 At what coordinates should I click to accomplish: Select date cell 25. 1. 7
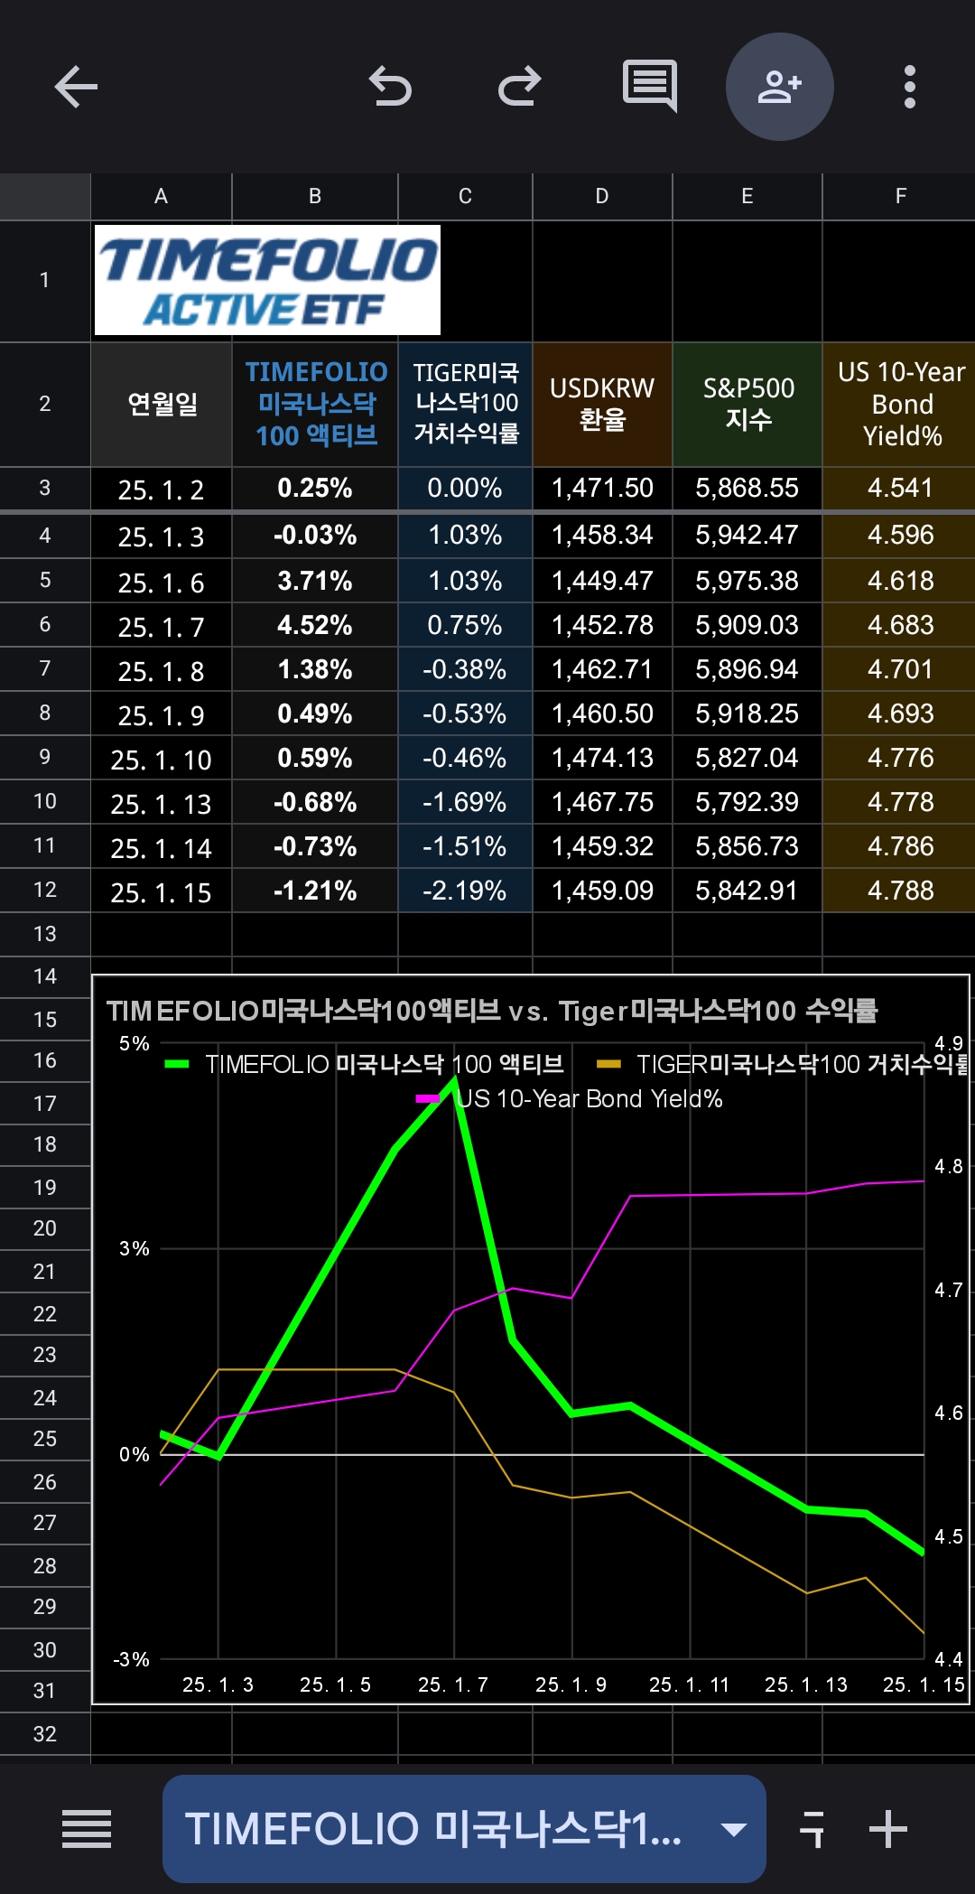162,626
